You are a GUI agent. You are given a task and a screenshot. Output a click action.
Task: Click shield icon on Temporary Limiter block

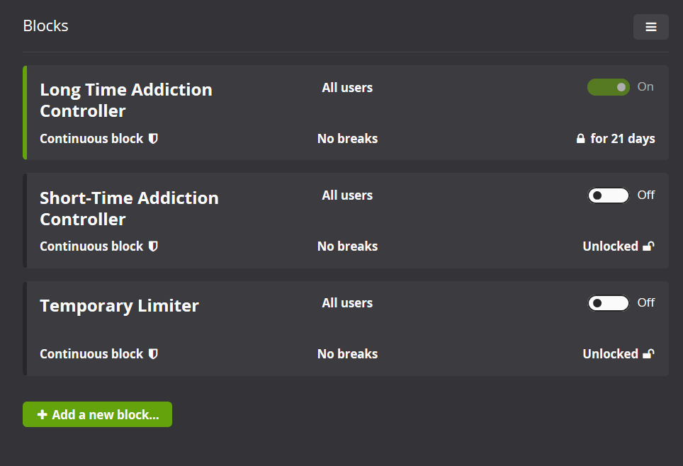click(x=153, y=353)
